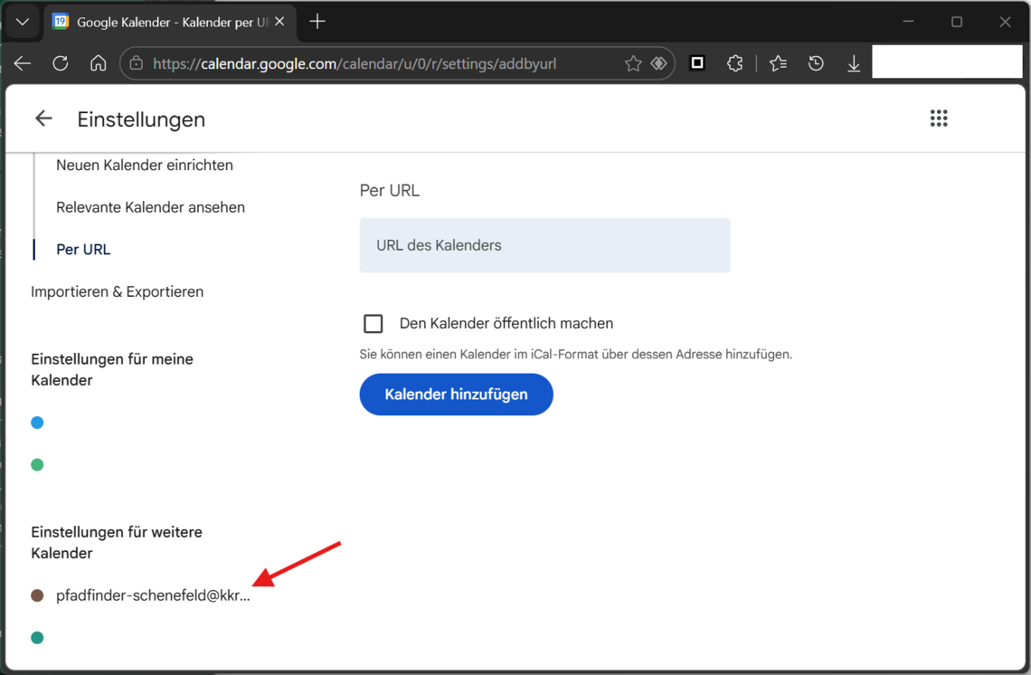Open pfadfinder-schenefeld calendar settings

tap(152, 595)
